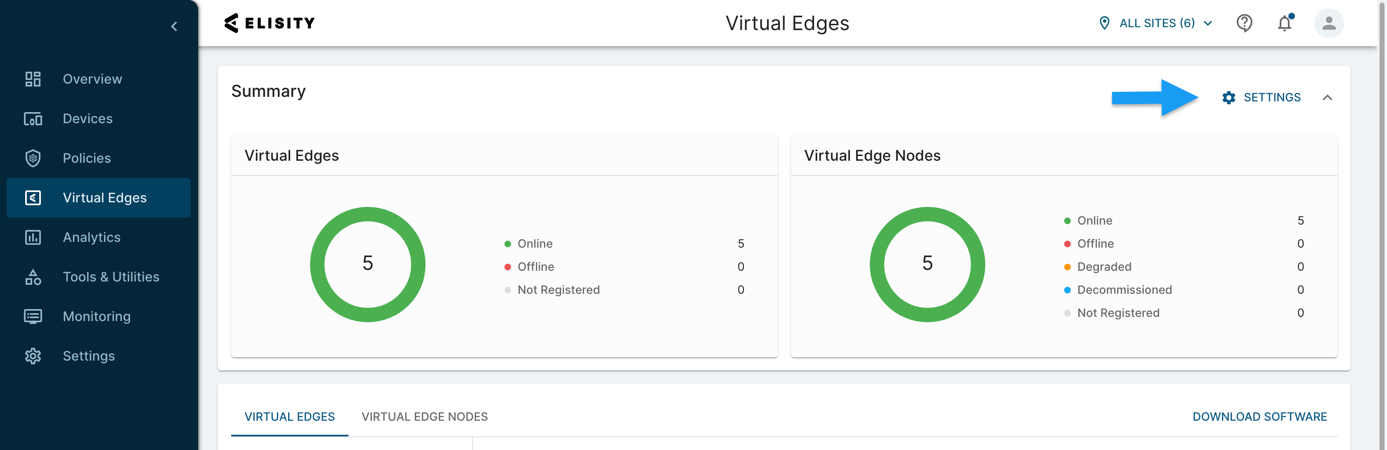Image resolution: width=1387 pixels, height=450 pixels.
Task: Click the Overview dashboard icon in sidebar
Action: click(33, 79)
